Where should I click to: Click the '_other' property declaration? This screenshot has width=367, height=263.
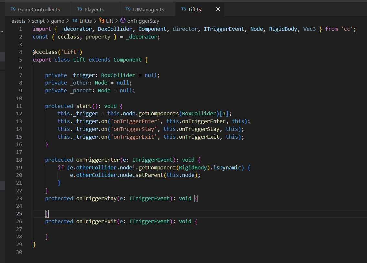pyautogui.click(x=79, y=83)
